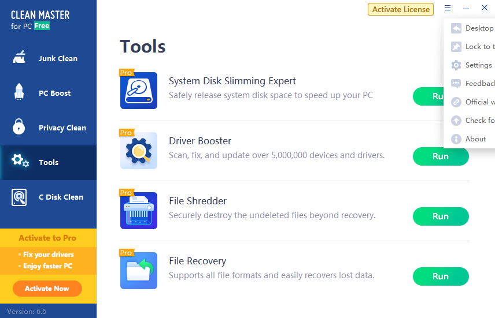This screenshot has width=495, height=318.
Task: Select the Tools gears icon in sidebar
Action: click(x=20, y=161)
